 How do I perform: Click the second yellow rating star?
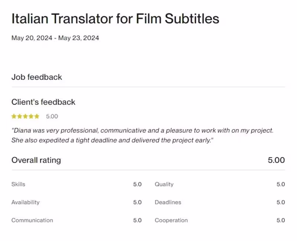(x=20, y=116)
